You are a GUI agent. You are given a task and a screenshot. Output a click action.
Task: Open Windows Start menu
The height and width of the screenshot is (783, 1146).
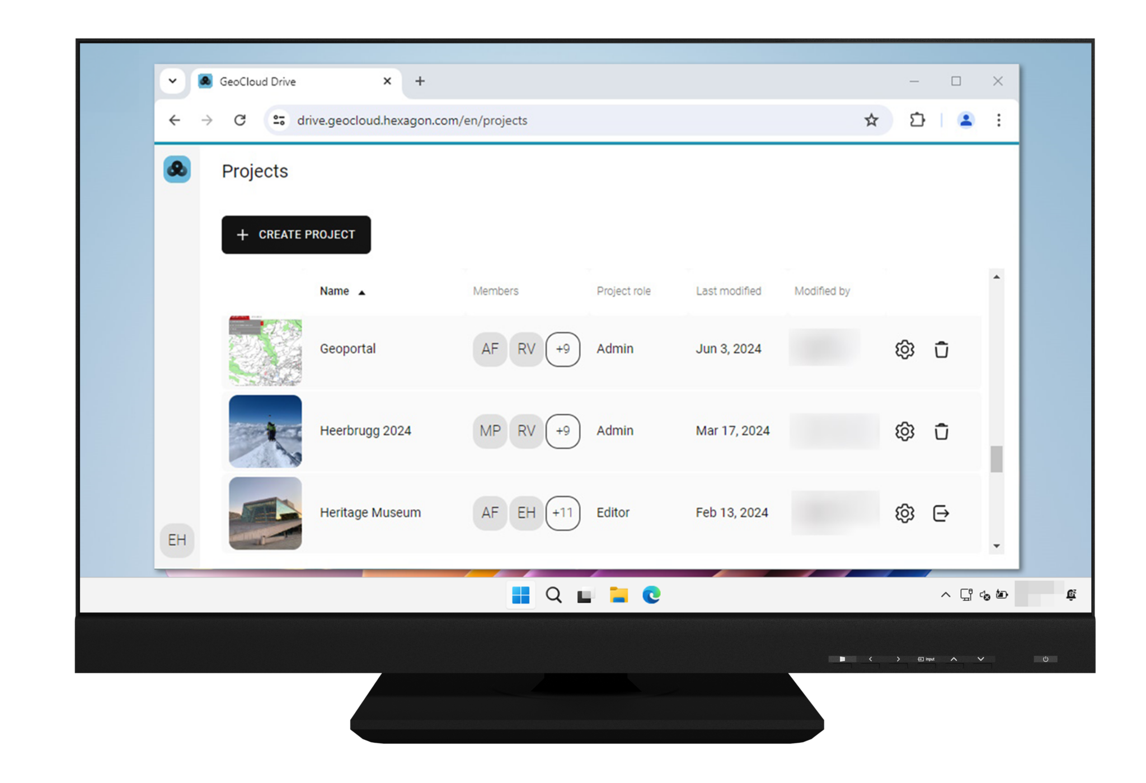point(520,595)
